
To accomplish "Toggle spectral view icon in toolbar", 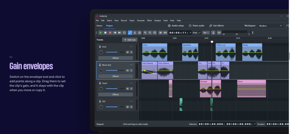I will tap(140, 33).
